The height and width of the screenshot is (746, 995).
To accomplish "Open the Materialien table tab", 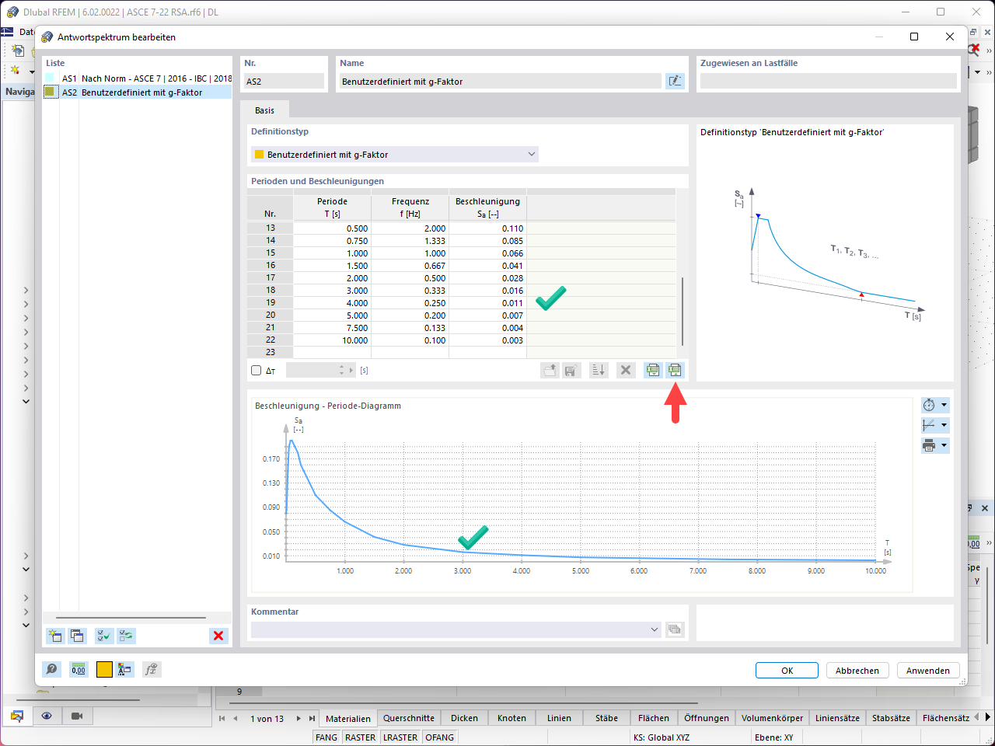I will coord(348,718).
